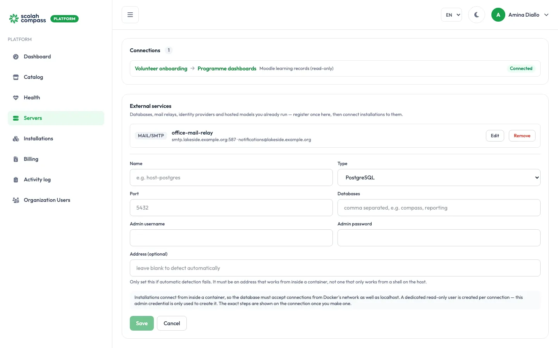Switch to dark mode via moon icon
Screen dimensions: 558x348
477,15
